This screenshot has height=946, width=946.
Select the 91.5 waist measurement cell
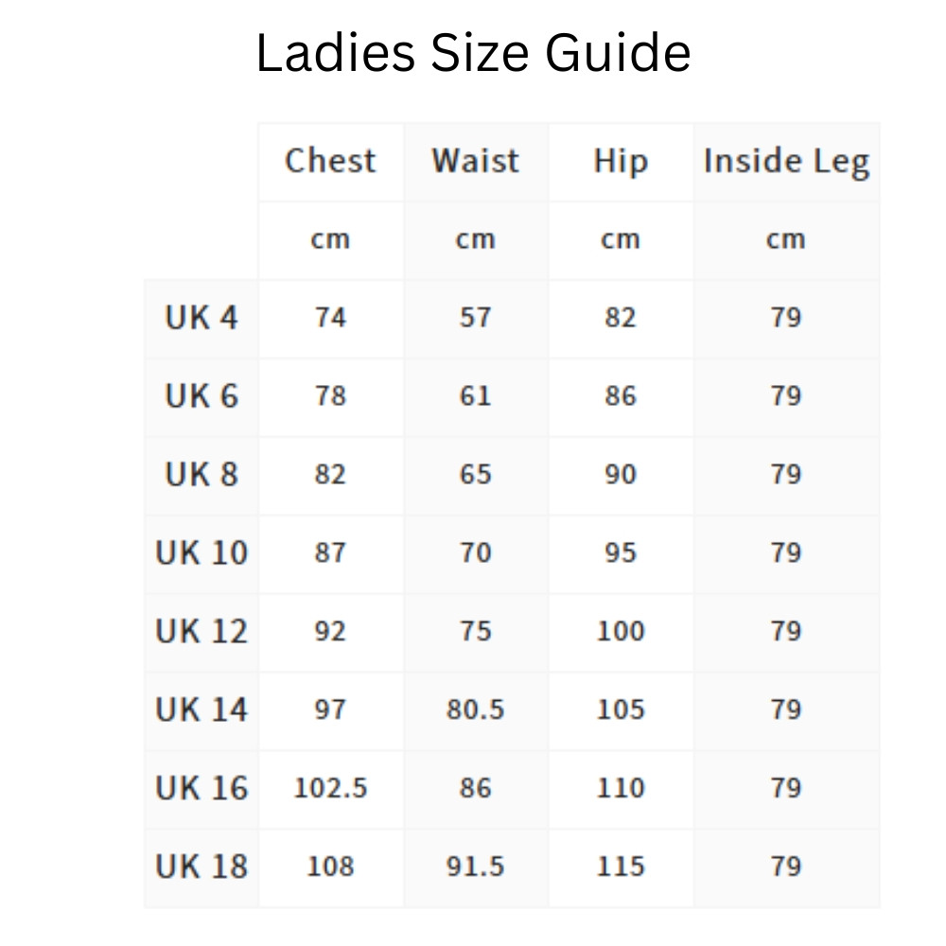[x=475, y=867]
